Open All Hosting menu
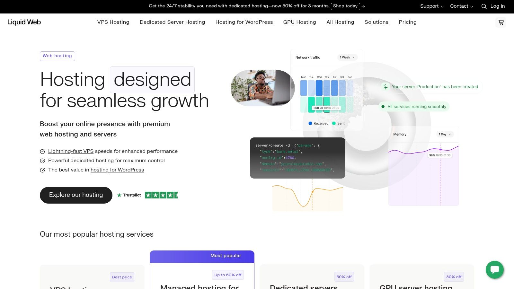Screen dimensions: 514x289 [340, 22]
